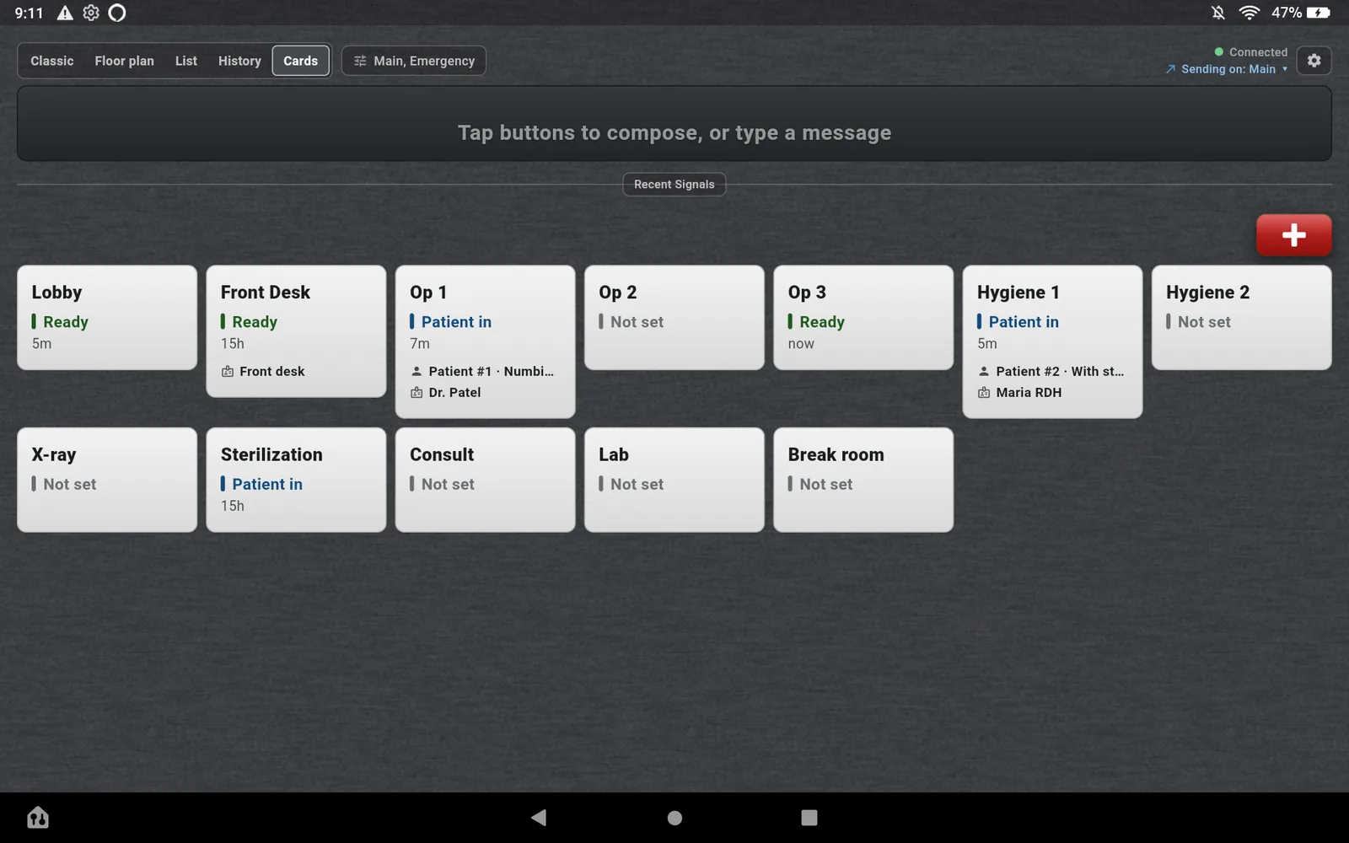Viewport: 1349px width, 843px height.
Task: Tap the Android back arrow
Action: [x=539, y=817]
